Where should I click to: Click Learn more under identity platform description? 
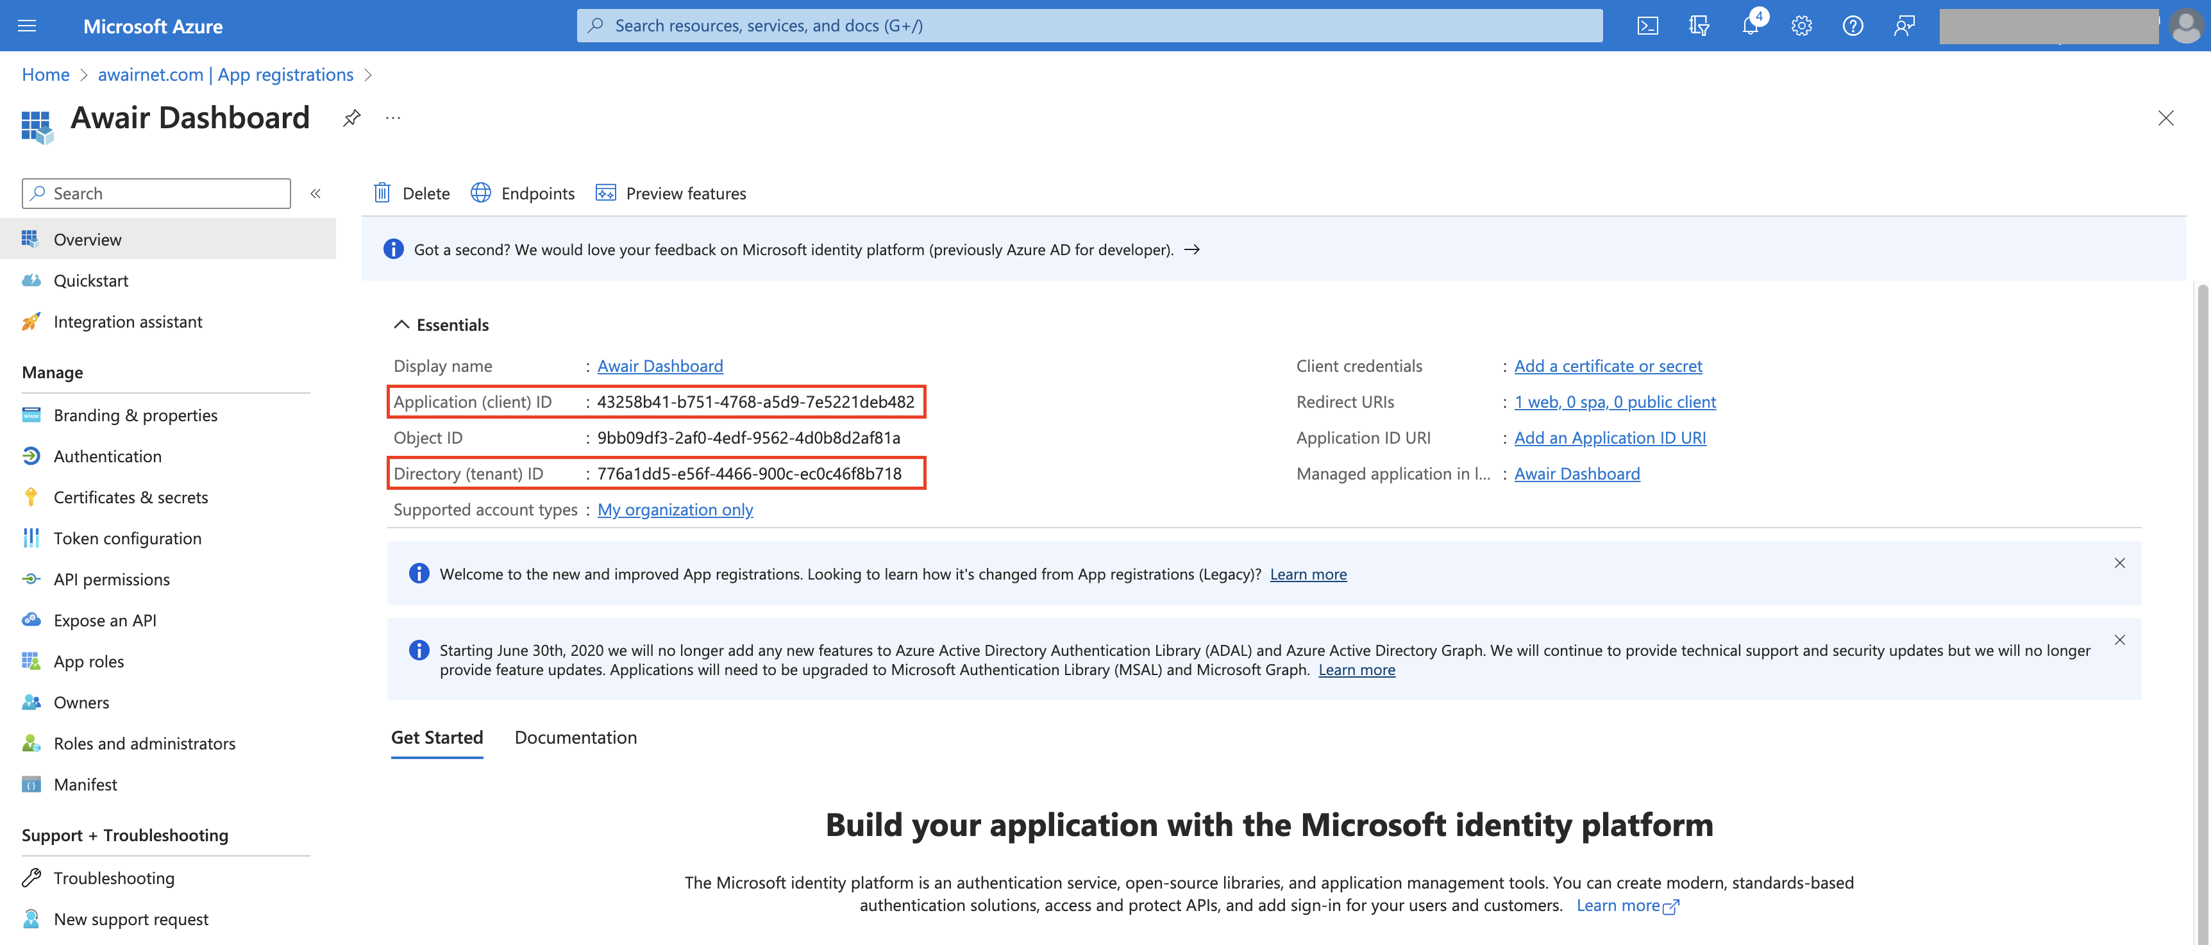coord(1627,905)
